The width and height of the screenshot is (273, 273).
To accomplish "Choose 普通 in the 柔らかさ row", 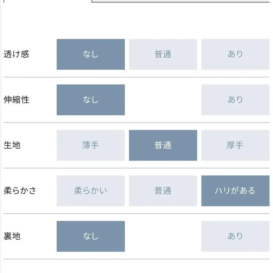I will (x=163, y=191).
